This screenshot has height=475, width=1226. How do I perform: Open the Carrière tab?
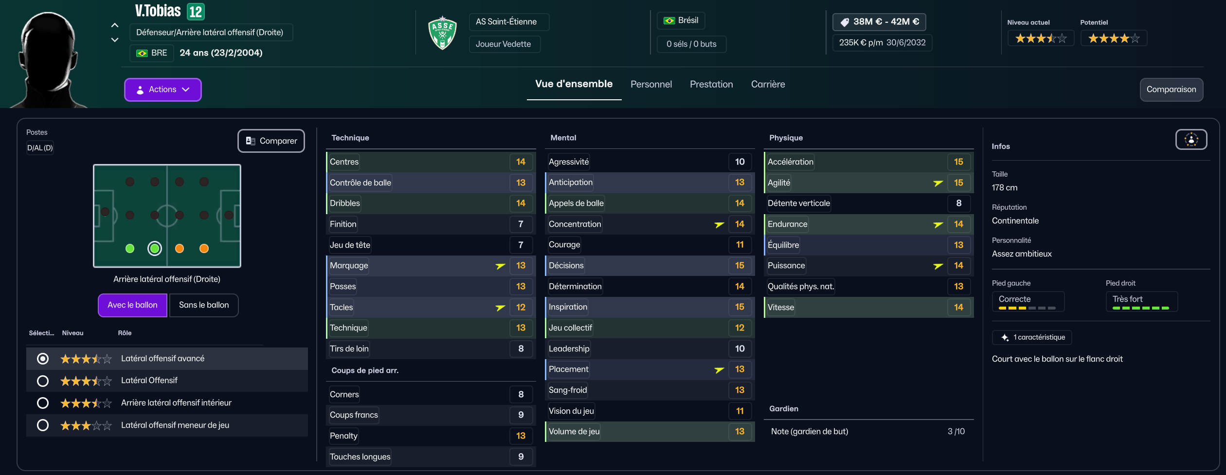[x=768, y=84]
